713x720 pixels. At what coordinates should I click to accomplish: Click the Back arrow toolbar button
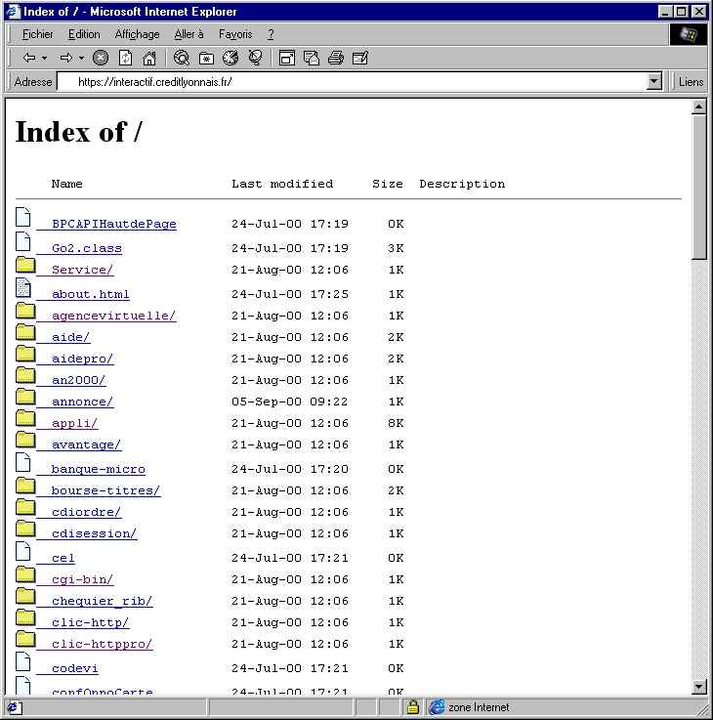[29, 58]
